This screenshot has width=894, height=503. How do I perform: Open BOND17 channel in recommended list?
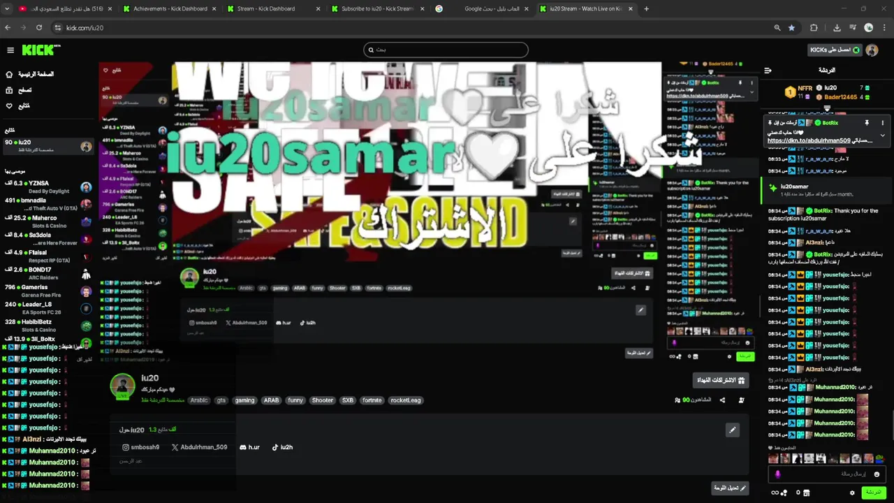47,273
